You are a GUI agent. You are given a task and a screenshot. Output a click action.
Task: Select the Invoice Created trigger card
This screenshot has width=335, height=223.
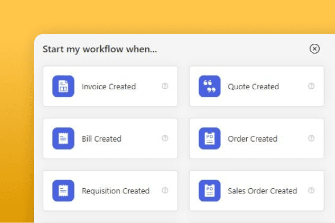coord(111,86)
